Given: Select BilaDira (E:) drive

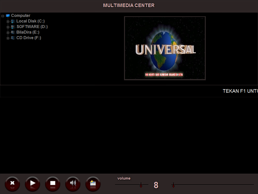Looking at the screenshot, I should tap(28, 32).
